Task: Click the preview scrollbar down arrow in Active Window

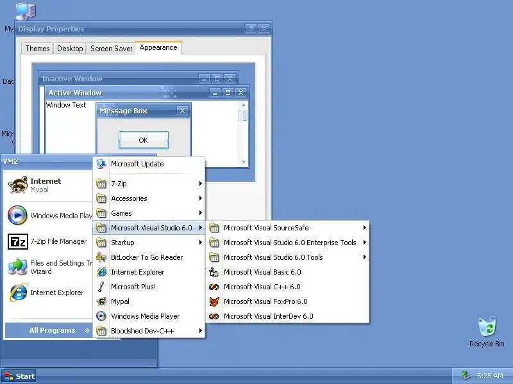Action: [x=243, y=162]
